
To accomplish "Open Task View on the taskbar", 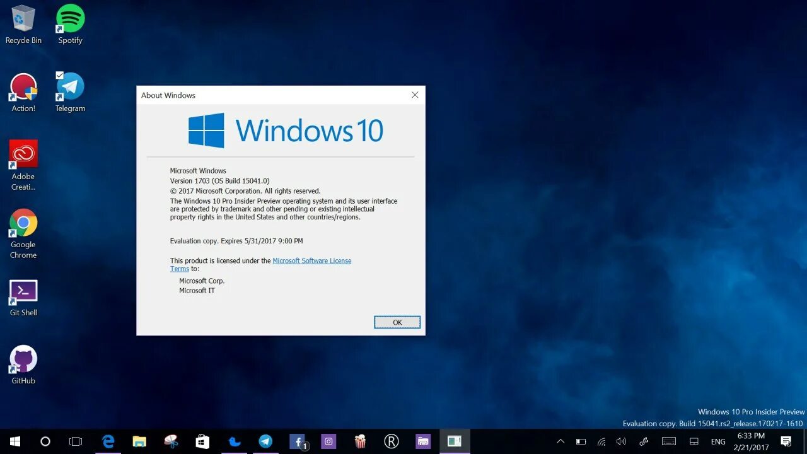I will [76, 441].
